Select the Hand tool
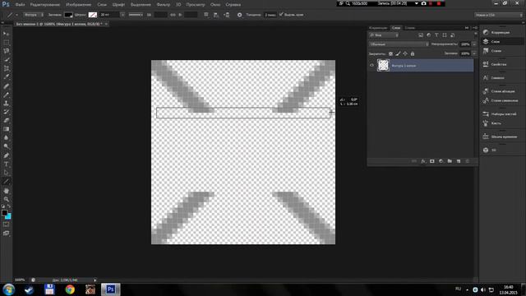This screenshot has width=526, height=296. coord(6,191)
